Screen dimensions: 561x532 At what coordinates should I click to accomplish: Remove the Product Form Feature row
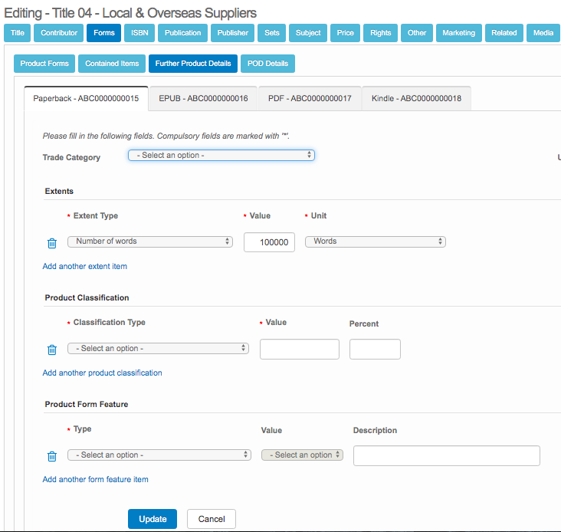(x=52, y=456)
